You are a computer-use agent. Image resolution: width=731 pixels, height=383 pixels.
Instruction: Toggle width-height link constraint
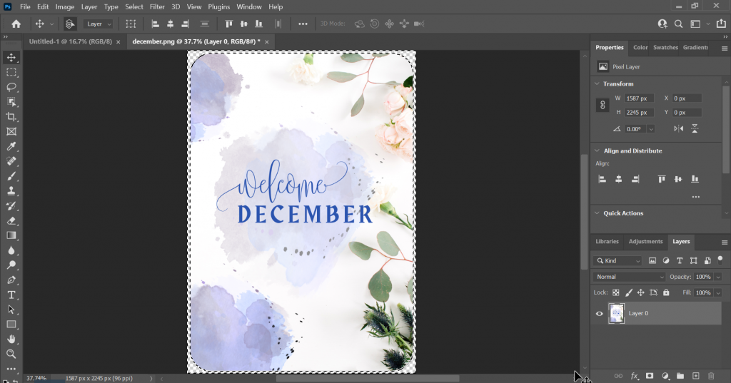tap(603, 105)
